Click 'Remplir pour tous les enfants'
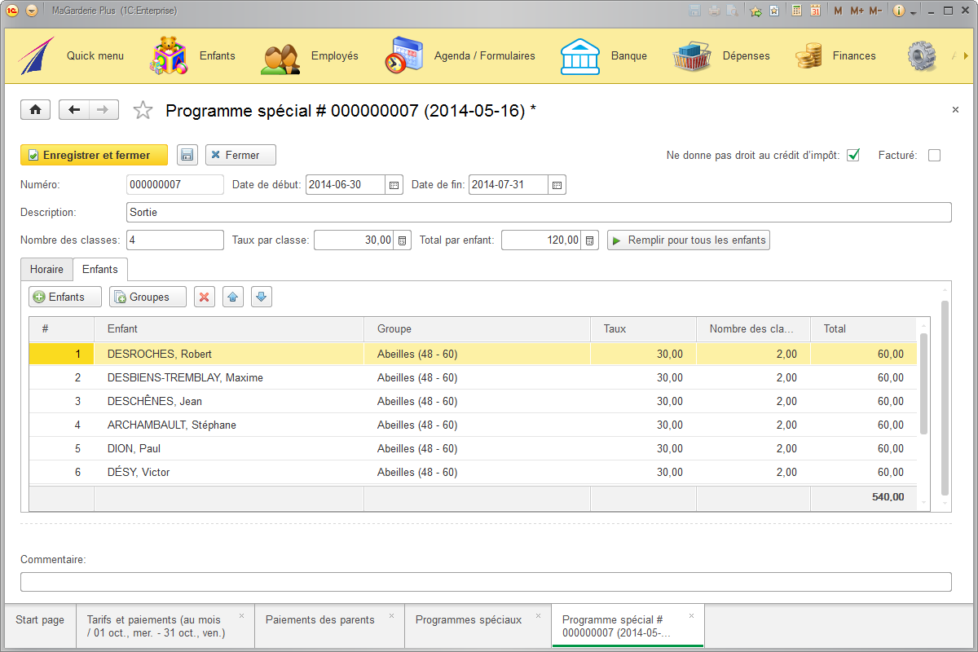This screenshot has width=978, height=652. (688, 240)
